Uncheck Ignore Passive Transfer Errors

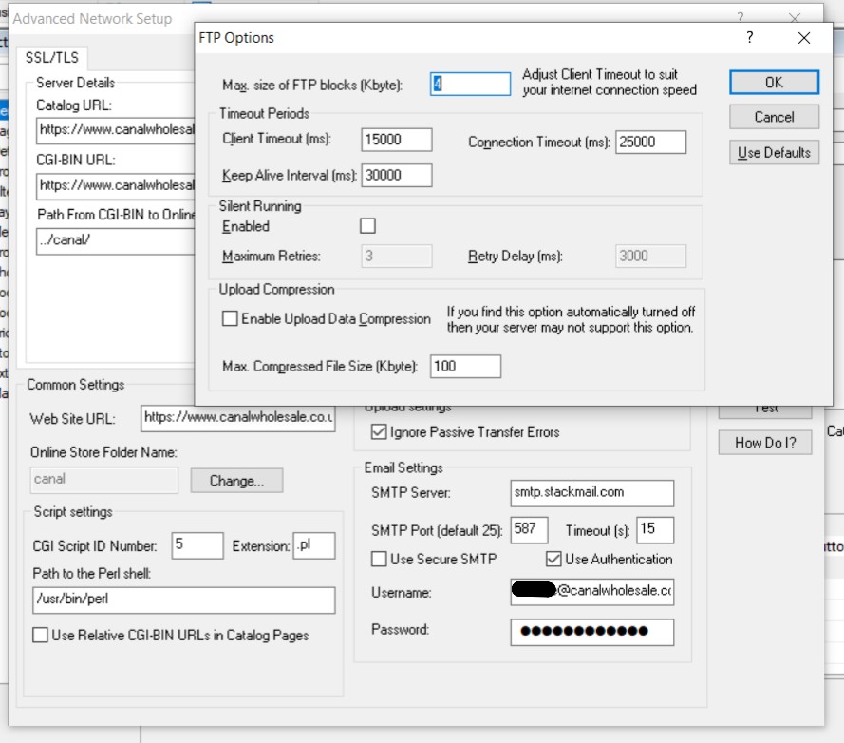pyautogui.click(x=377, y=432)
